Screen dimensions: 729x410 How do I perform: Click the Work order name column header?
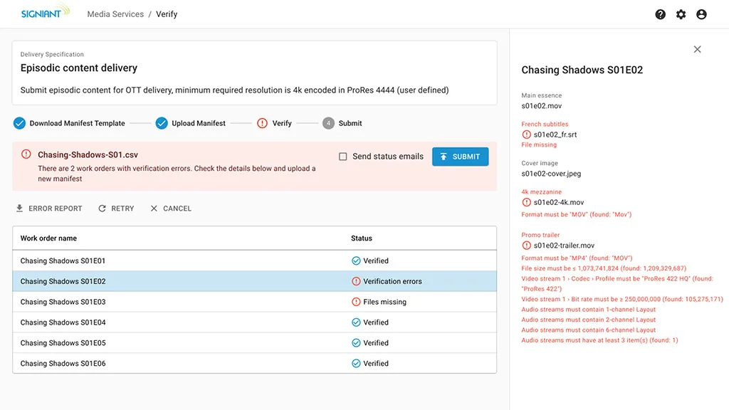coord(48,238)
